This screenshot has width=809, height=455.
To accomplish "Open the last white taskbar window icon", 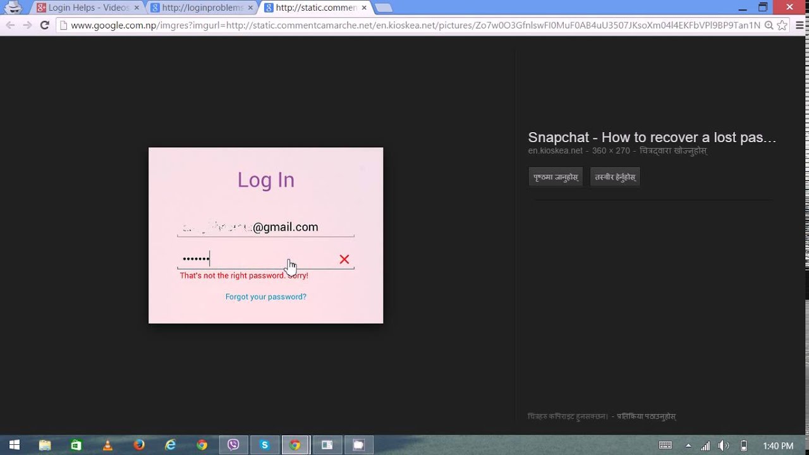I will (x=358, y=445).
